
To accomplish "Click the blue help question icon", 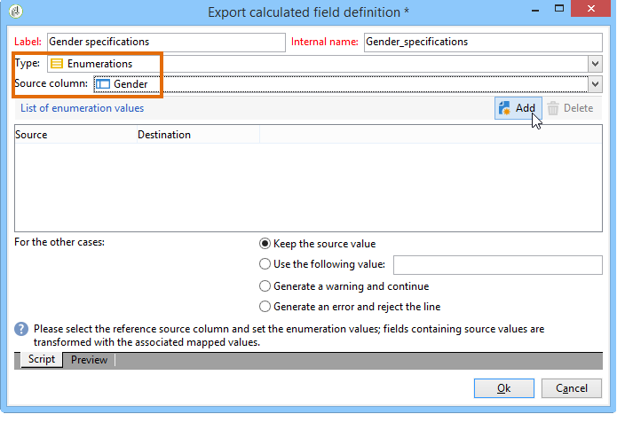I will coord(21,329).
